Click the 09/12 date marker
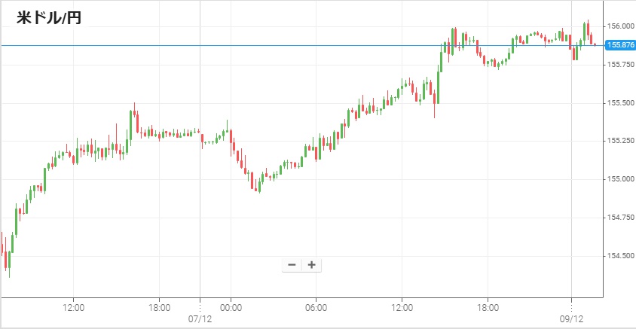This screenshot has width=636, height=329. click(573, 319)
